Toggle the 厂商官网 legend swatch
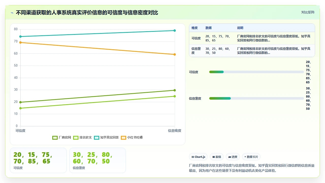325x183 pixels. pyautogui.click(x=55, y=138)
